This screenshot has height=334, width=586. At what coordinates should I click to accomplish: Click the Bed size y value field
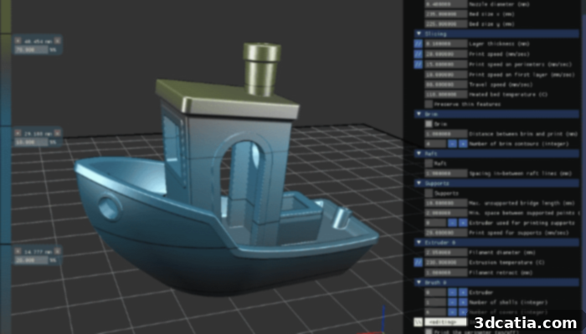pyautogui.click(x=446, y=24)
